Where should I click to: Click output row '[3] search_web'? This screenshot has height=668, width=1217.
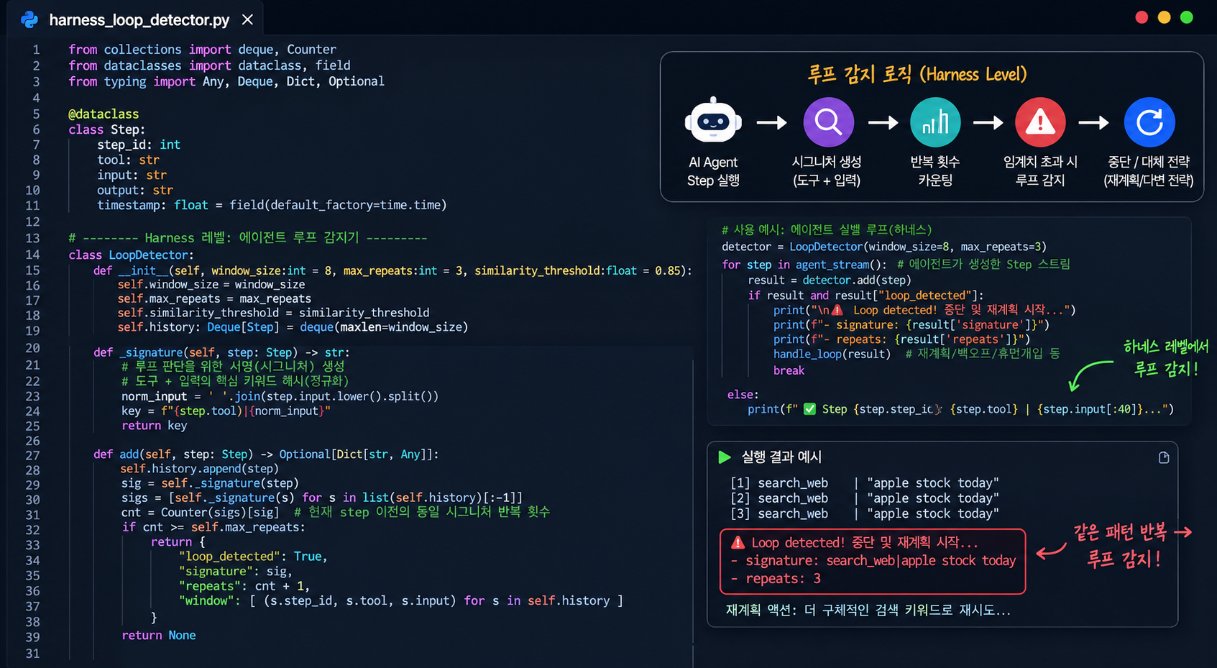tap(865, 513)
